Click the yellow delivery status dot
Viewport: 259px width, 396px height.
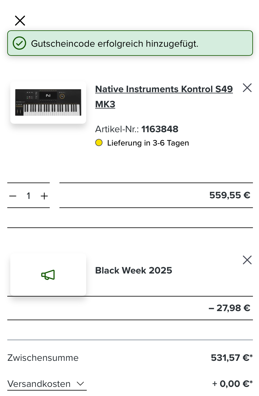pos(99,143)
